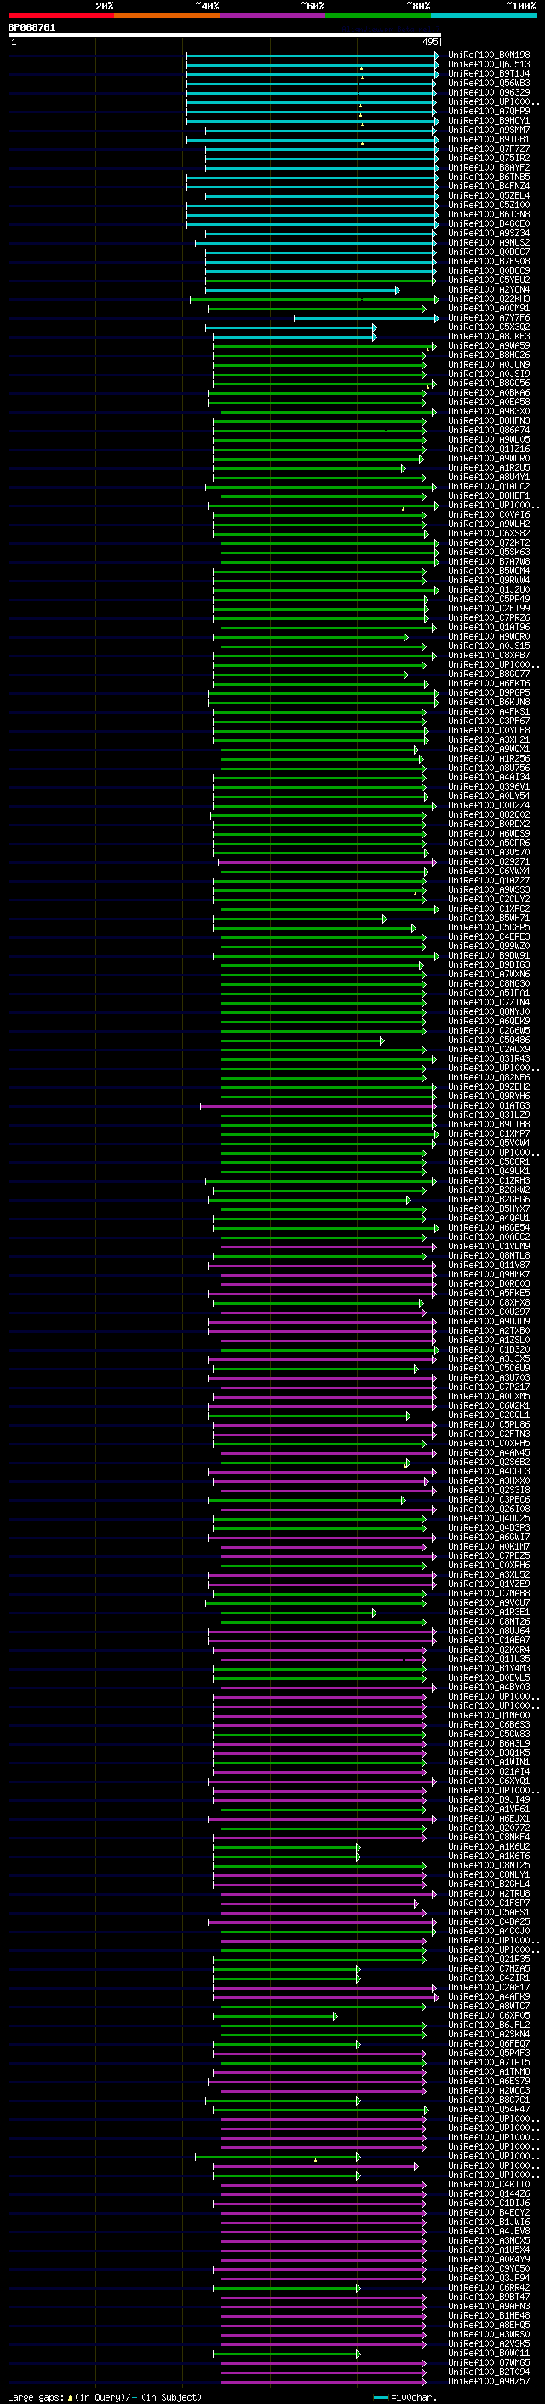This screenshot has height=2404, width=545.
Task: Open hit UniRef100_B0M198
Action: point(489,55)
